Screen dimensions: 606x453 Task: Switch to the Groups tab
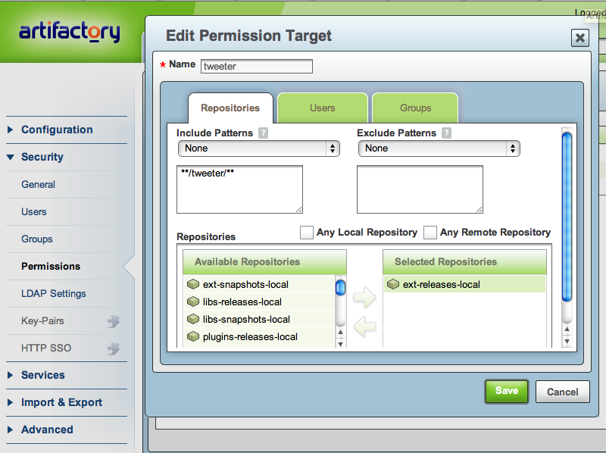click(415, 108)
